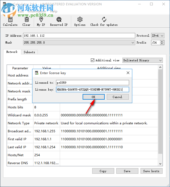Viewport: 170px width, 187px height.
Task: Select the Private network value cell
Action: (46, 123)
